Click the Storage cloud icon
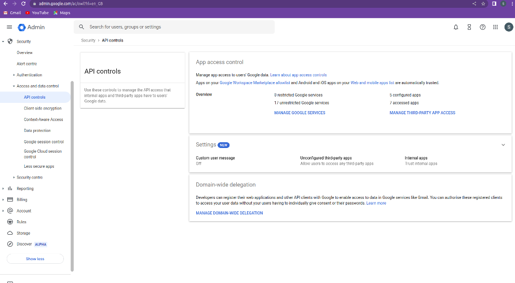The image size is (515, 283). (10, 233)
